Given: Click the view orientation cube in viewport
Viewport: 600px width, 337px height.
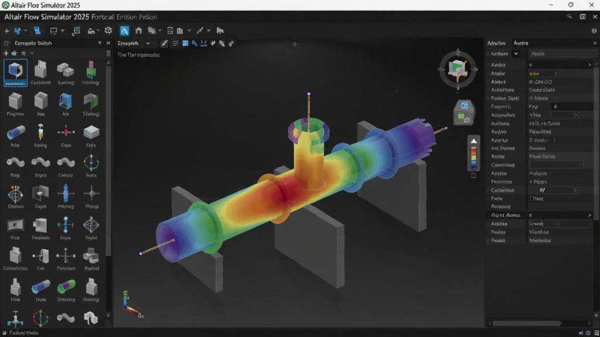Looking at the screenshot, I should pos(458,70).
